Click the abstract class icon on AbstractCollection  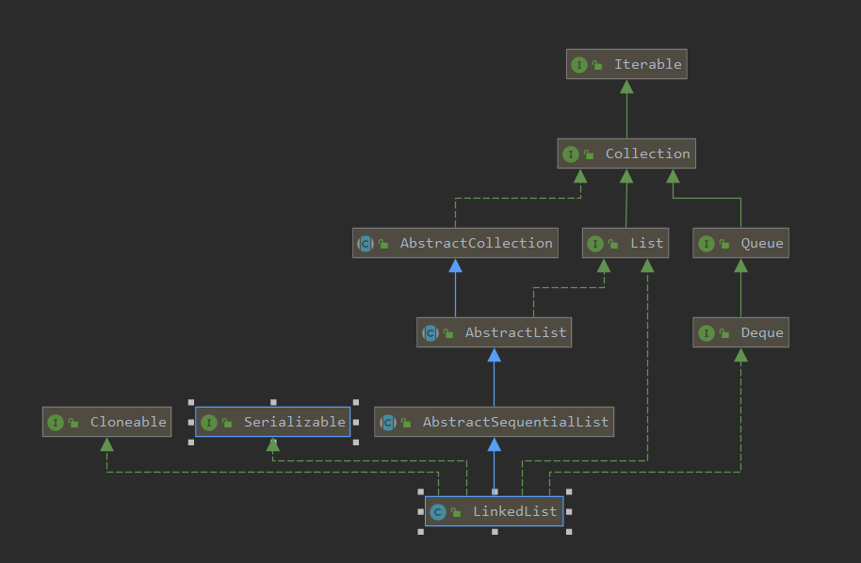click(x=366, y=244)
